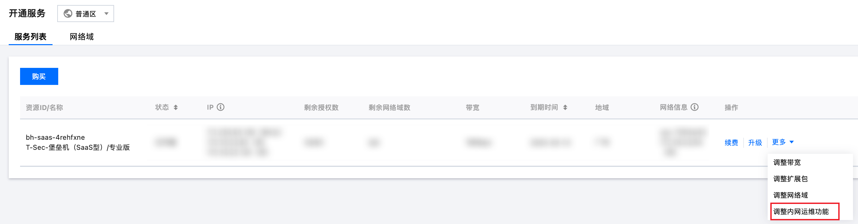This screenshot has height=224, width=858.
Task: Choose 调整网络域 from the menu
Action: (x=790, y=195)
